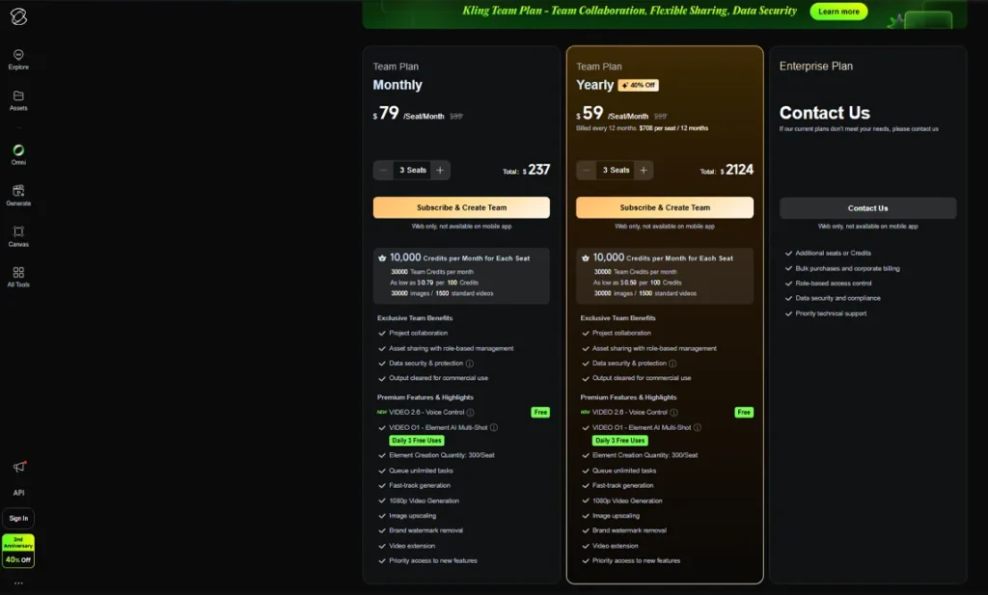988x595 pixels.
Task: Click Monthly Project collaboration text
Action: [418, 333]
